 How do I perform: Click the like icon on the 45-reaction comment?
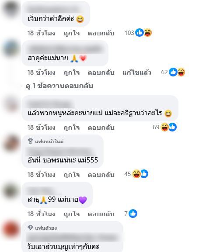point(144,174)
